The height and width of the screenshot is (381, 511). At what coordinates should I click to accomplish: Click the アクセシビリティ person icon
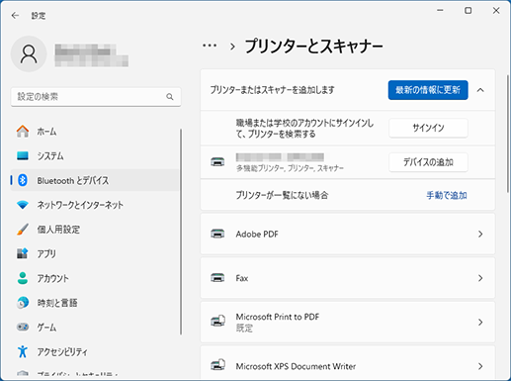(23, 351)
